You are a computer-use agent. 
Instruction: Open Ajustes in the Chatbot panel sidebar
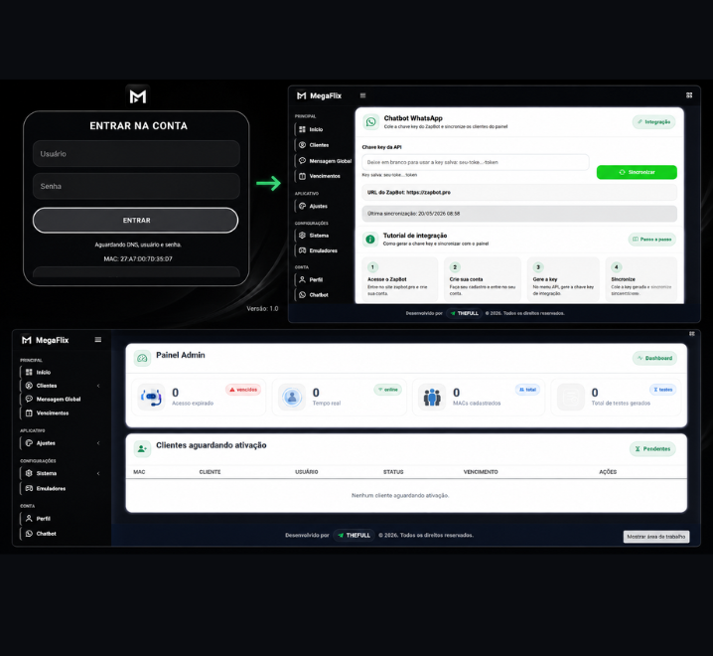(x=319, y=206)
